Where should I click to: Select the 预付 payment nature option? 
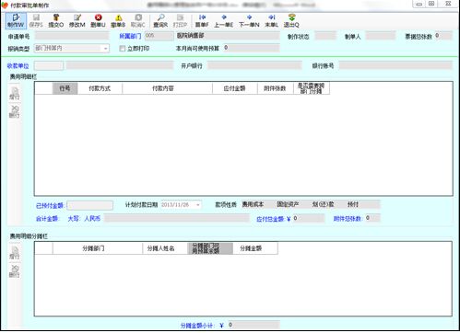click(353, 204)
